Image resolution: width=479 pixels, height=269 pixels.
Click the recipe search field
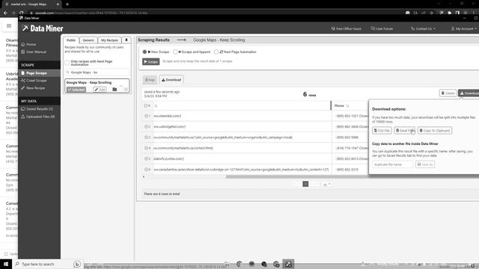(97, 72)
